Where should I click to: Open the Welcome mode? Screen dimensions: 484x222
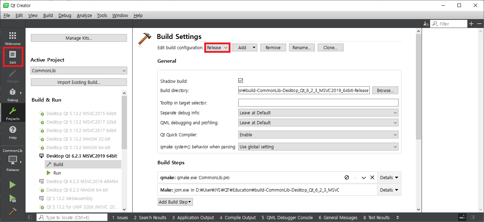pos(12,38)
